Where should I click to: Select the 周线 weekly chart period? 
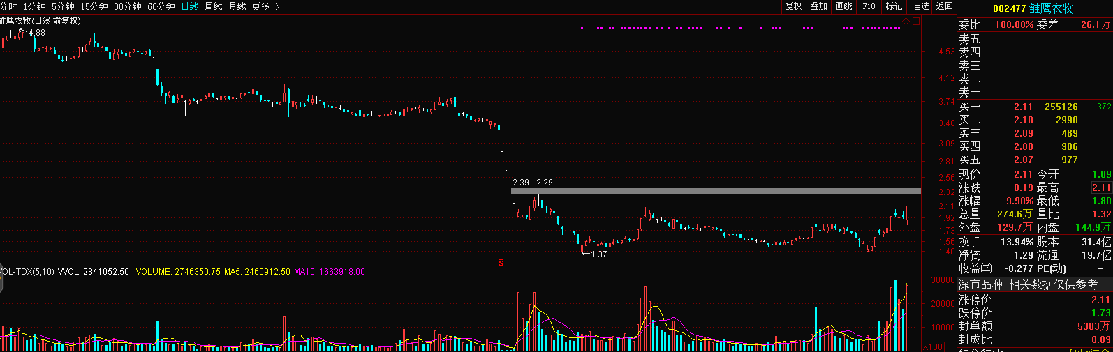point(213,6)
